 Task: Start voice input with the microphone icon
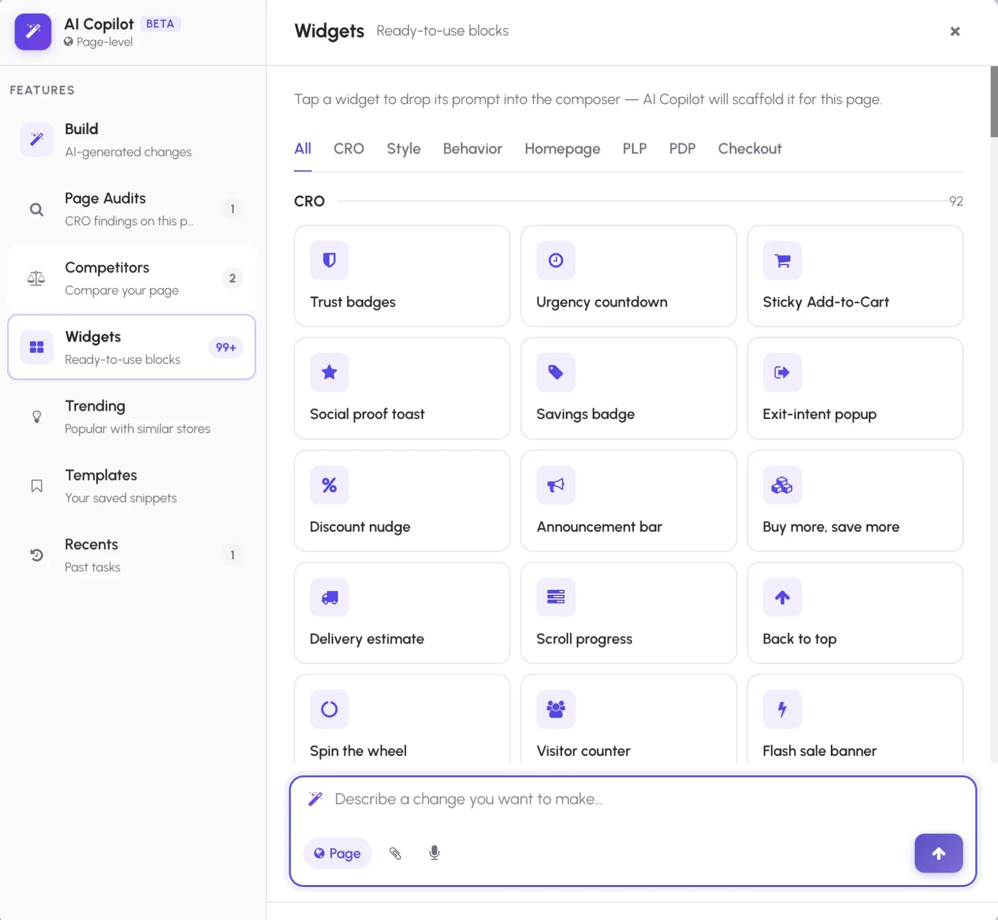435,853
